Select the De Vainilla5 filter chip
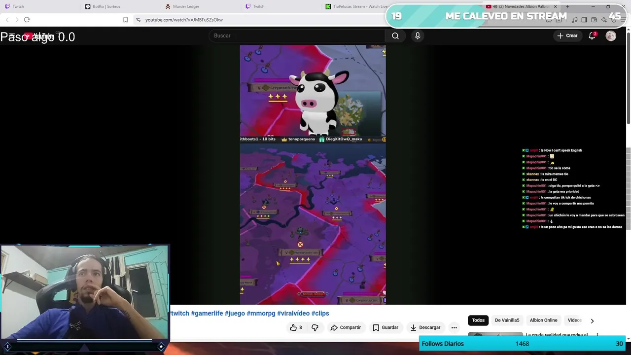The image size is (631, 355). 507,320
